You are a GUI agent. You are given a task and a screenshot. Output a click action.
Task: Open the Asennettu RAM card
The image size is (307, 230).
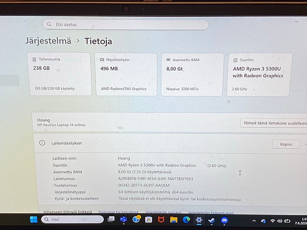click(x=192, y=75)
